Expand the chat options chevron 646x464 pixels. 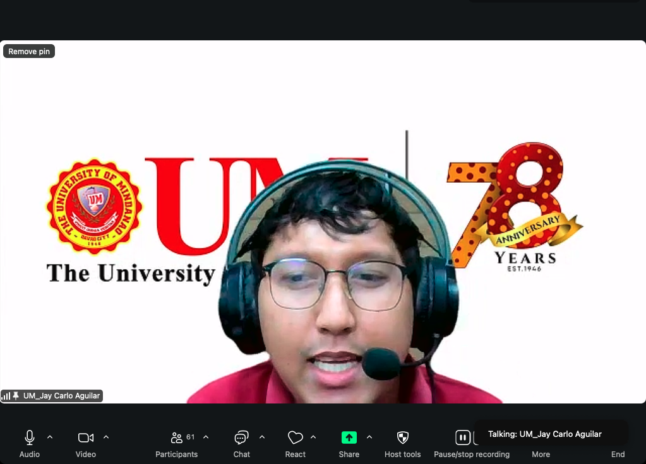[262, 438]
